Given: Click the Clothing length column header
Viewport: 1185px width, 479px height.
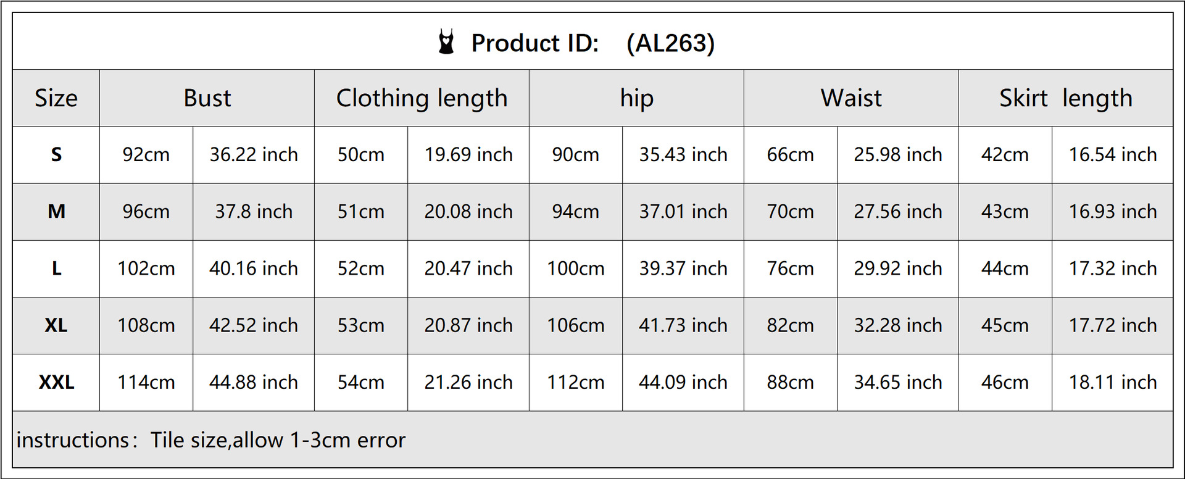Looking at the screenshot, I should tap(422, 98).
